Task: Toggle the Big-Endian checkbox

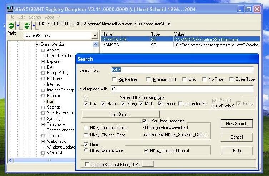Action: tap(114, 80)
